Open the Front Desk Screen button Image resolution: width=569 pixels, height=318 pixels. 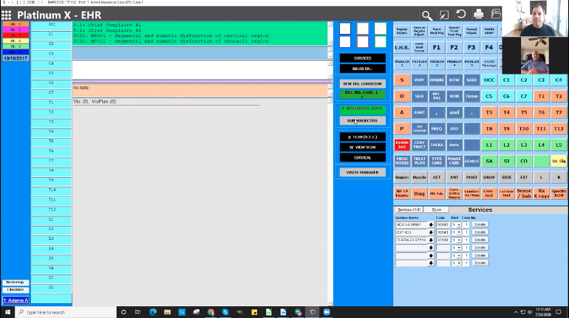coord(419,47)
